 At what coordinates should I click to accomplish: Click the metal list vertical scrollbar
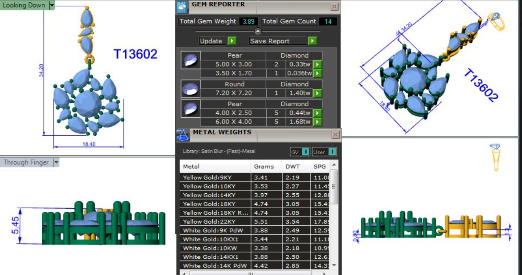click(x=334, y=187)
